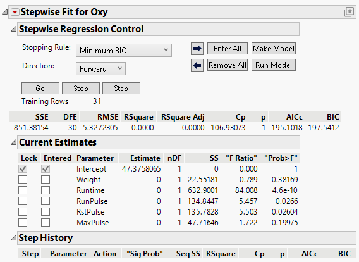Click the Run Model button
The image size is (359, 262).
point(274,65)
